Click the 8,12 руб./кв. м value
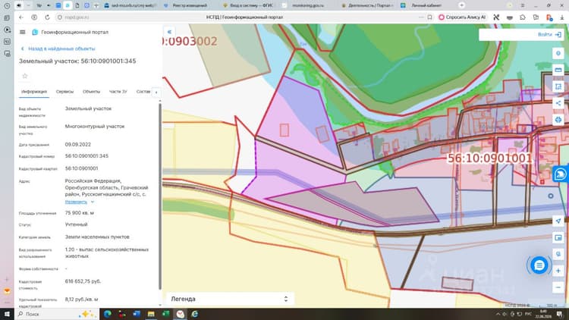This screenshot has width=569, height=320. click(82, 300)
